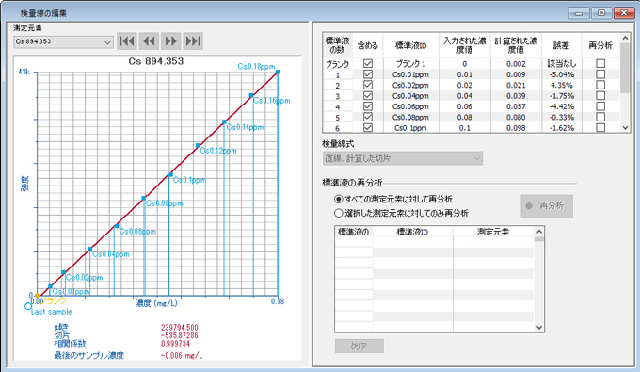Screen dimensions: 640x372
Task: Click the 再分析 button
Action: (x=547, y=206)
